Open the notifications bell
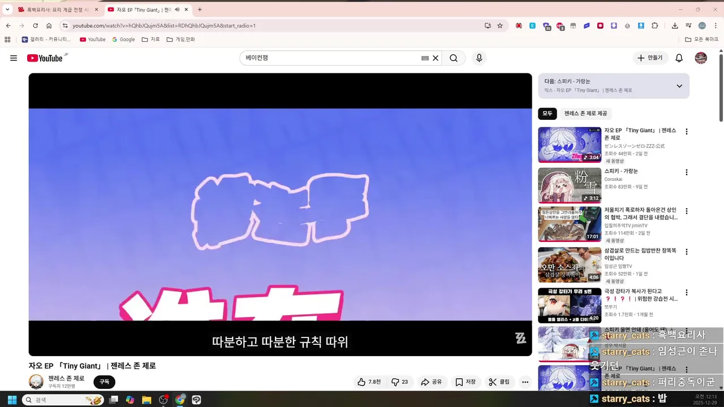This screenshot has width=724, height=407. click(679, 58)
